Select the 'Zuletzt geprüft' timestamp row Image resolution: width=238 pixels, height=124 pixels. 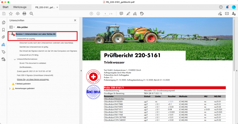click(x=34, y=71)
